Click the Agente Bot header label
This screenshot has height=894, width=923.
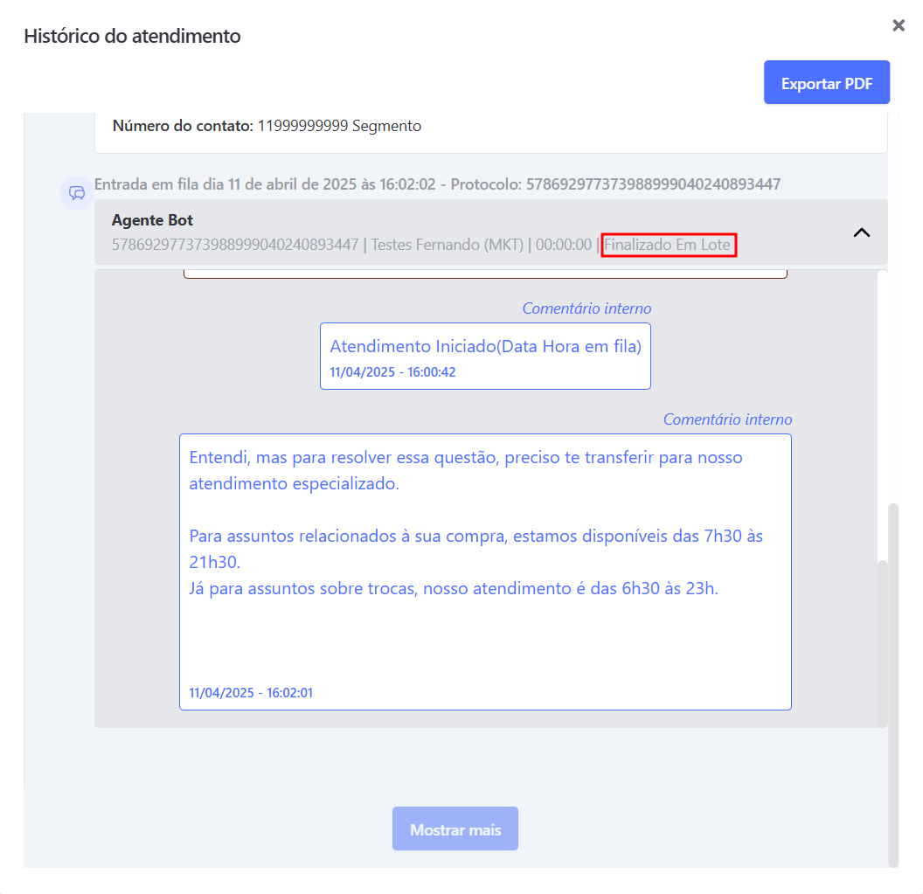[x=152, y=220]
